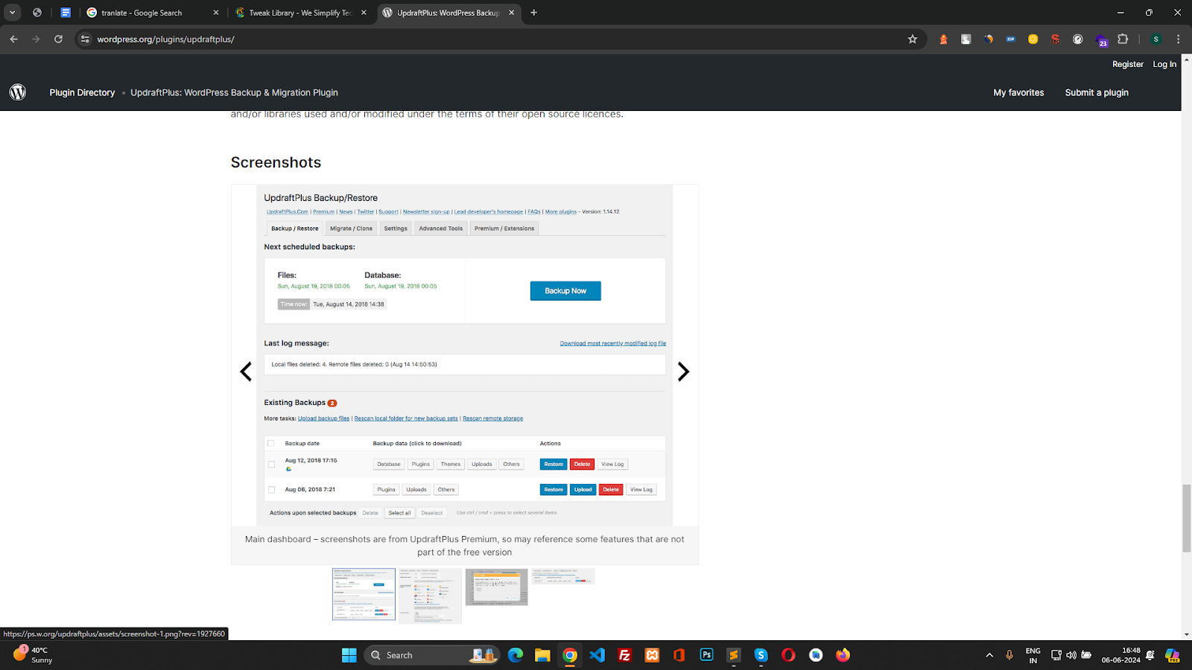View site information icon in address bar
1192x670 pixels.
pyautogui.click(x=85, y=39)
